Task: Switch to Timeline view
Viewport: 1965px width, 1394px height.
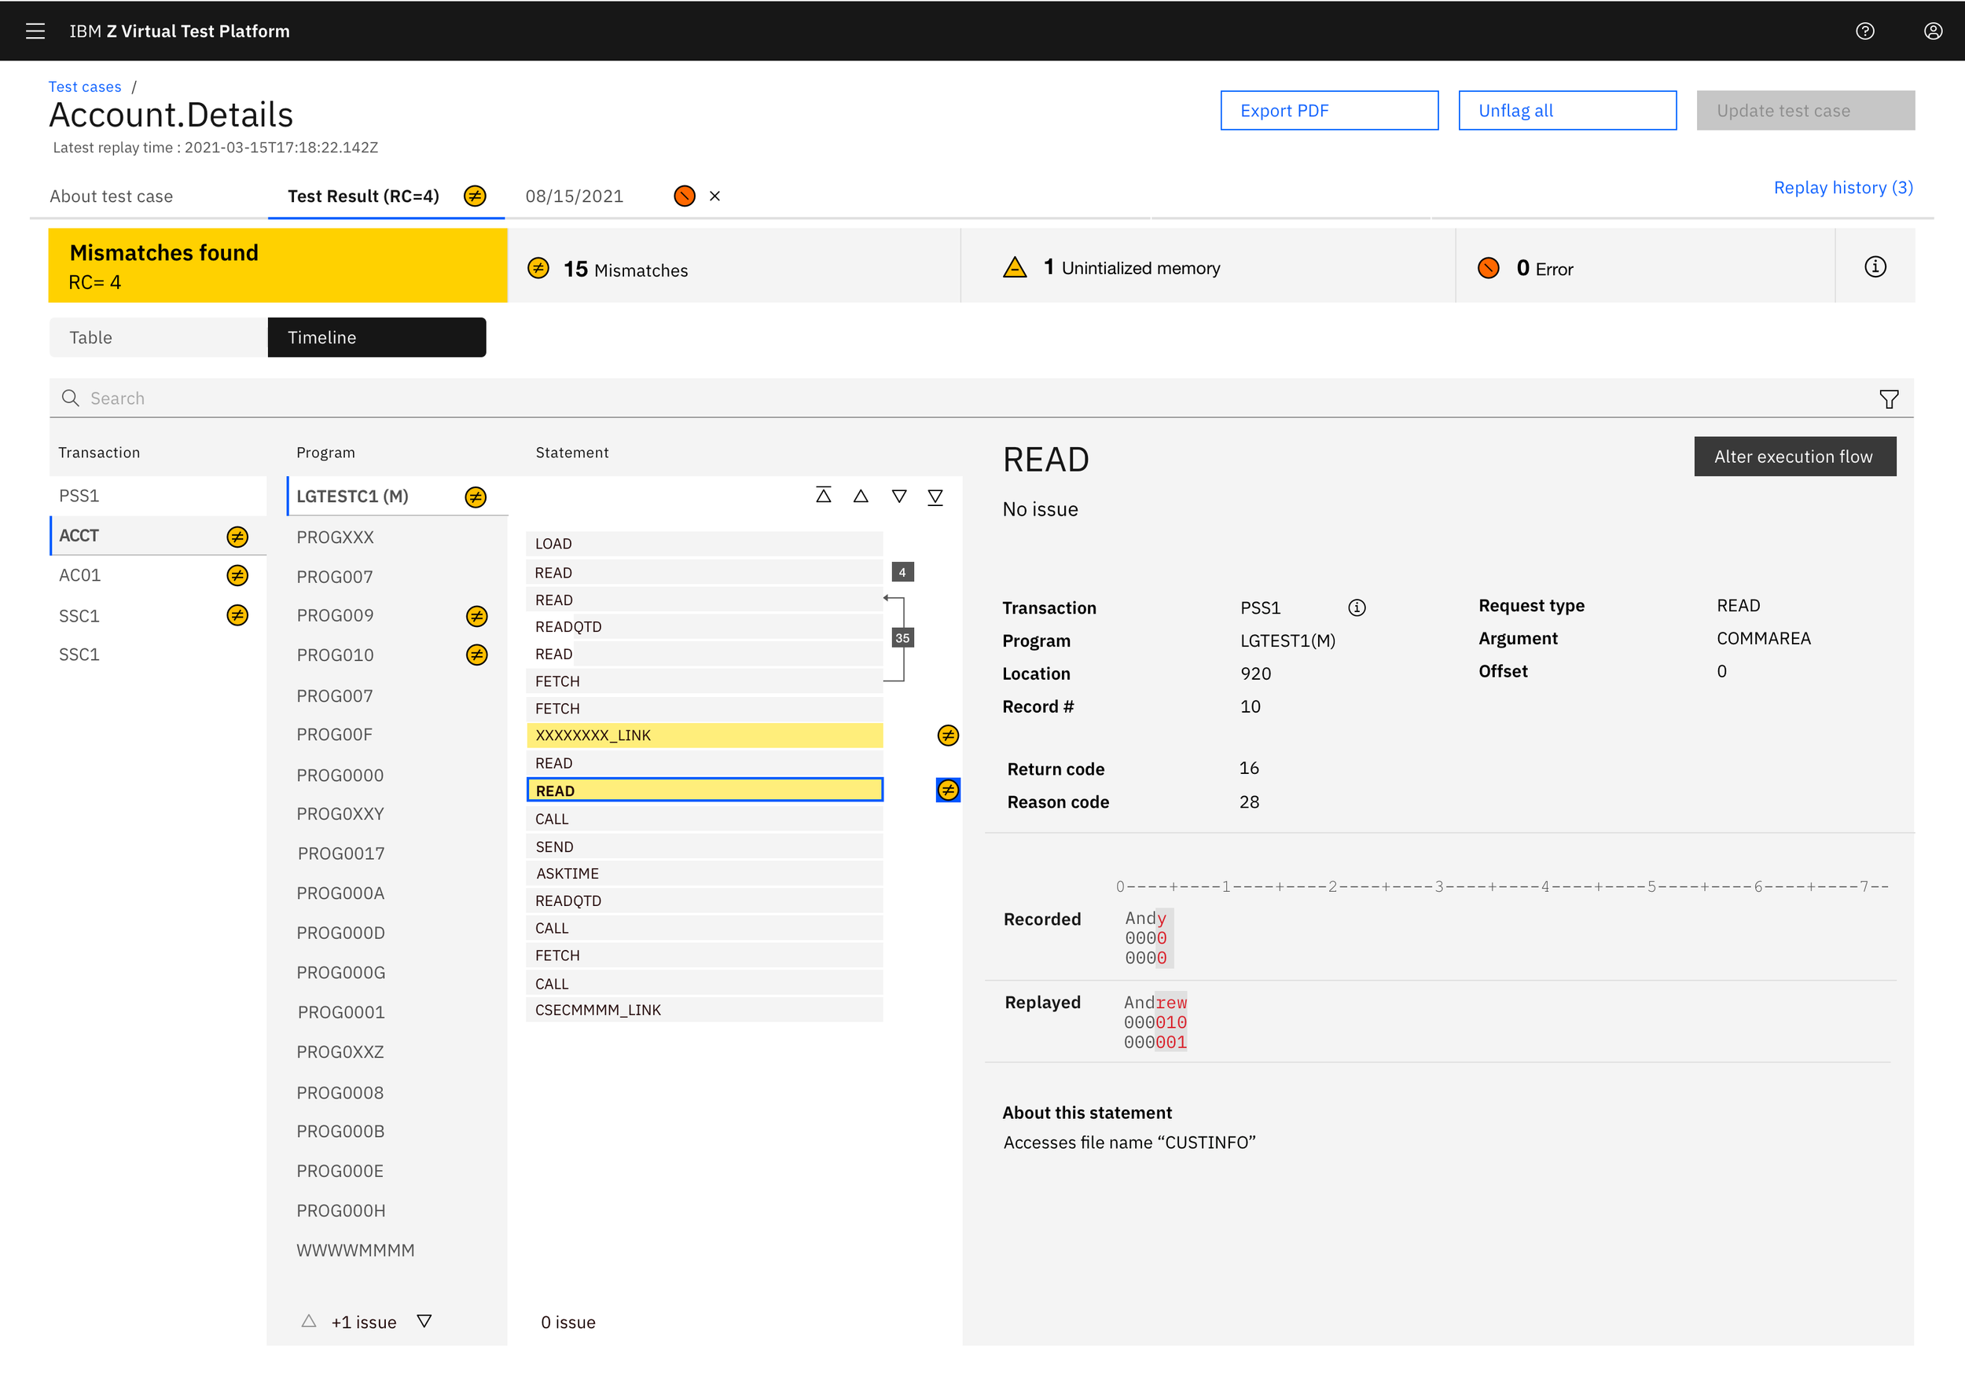Action: [x=376, y=337]
